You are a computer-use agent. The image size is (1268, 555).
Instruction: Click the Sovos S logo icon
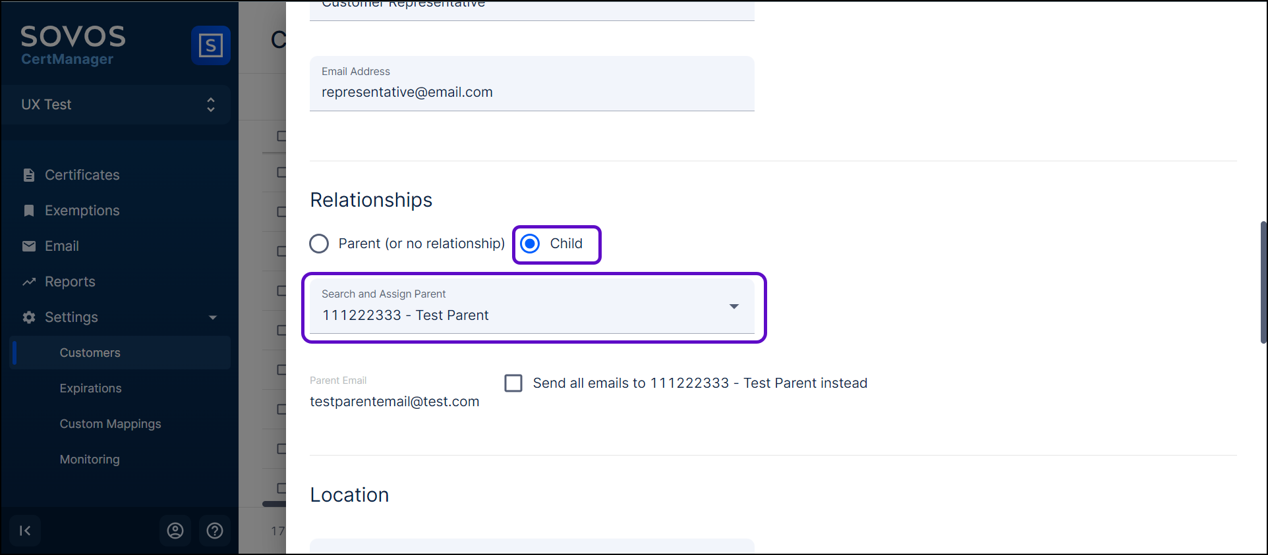pos(210,45)
